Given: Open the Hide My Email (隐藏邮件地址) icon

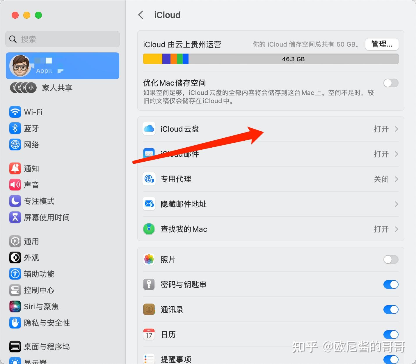Looking at the screenshot, I should [149, 204].
